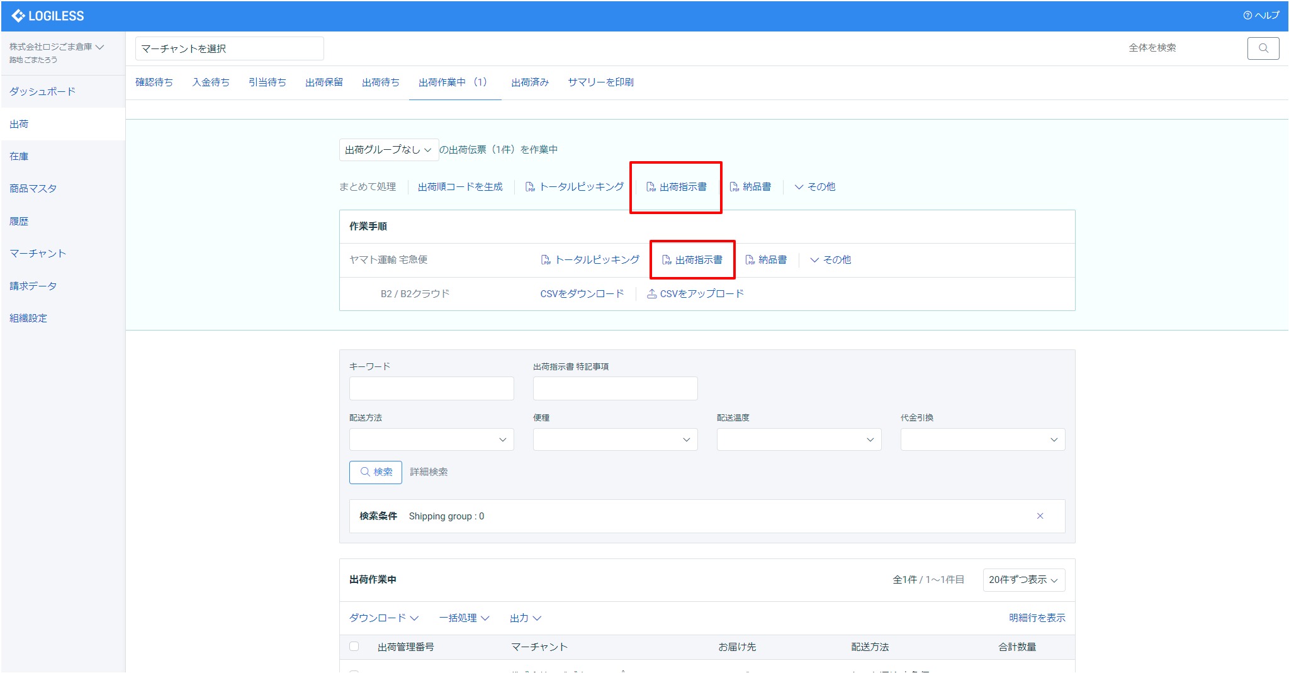Click the CSVをアップロード upload icon

coord(651,293)
